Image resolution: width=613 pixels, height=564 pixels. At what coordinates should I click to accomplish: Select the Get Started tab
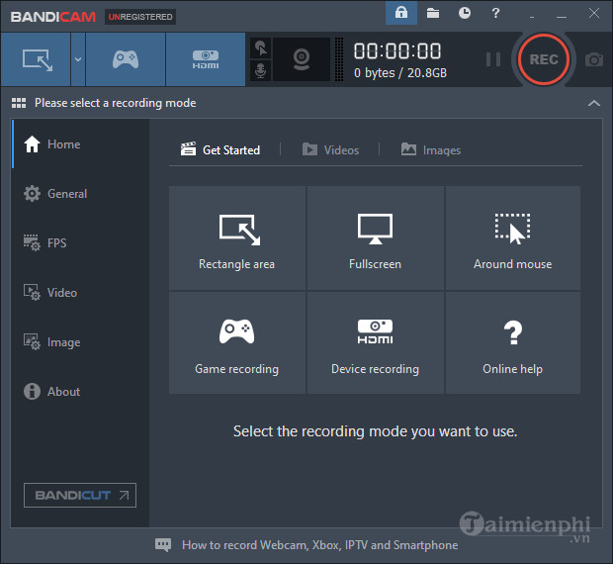(220, 149)
